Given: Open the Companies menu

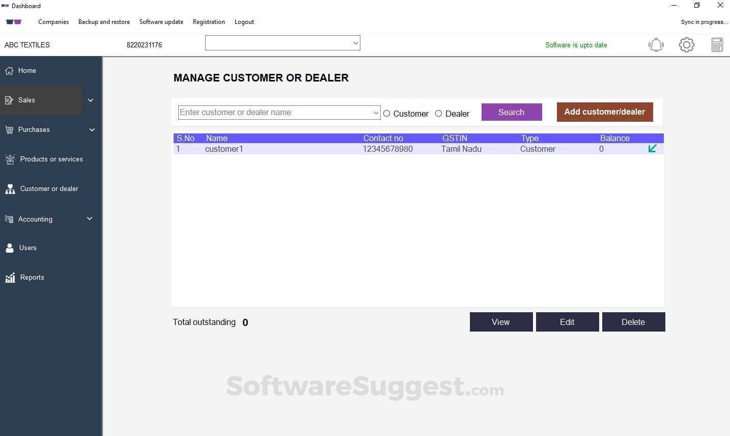Looking at the screenshot, I should click(x=53, y=22).
